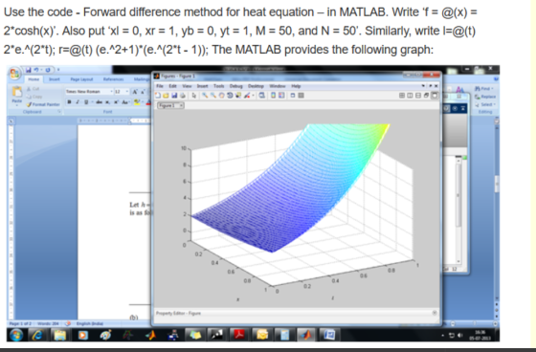Toggle Strikethrough formatting in Word
This screenshot has width=536, height=352.
tap(100, 101)
